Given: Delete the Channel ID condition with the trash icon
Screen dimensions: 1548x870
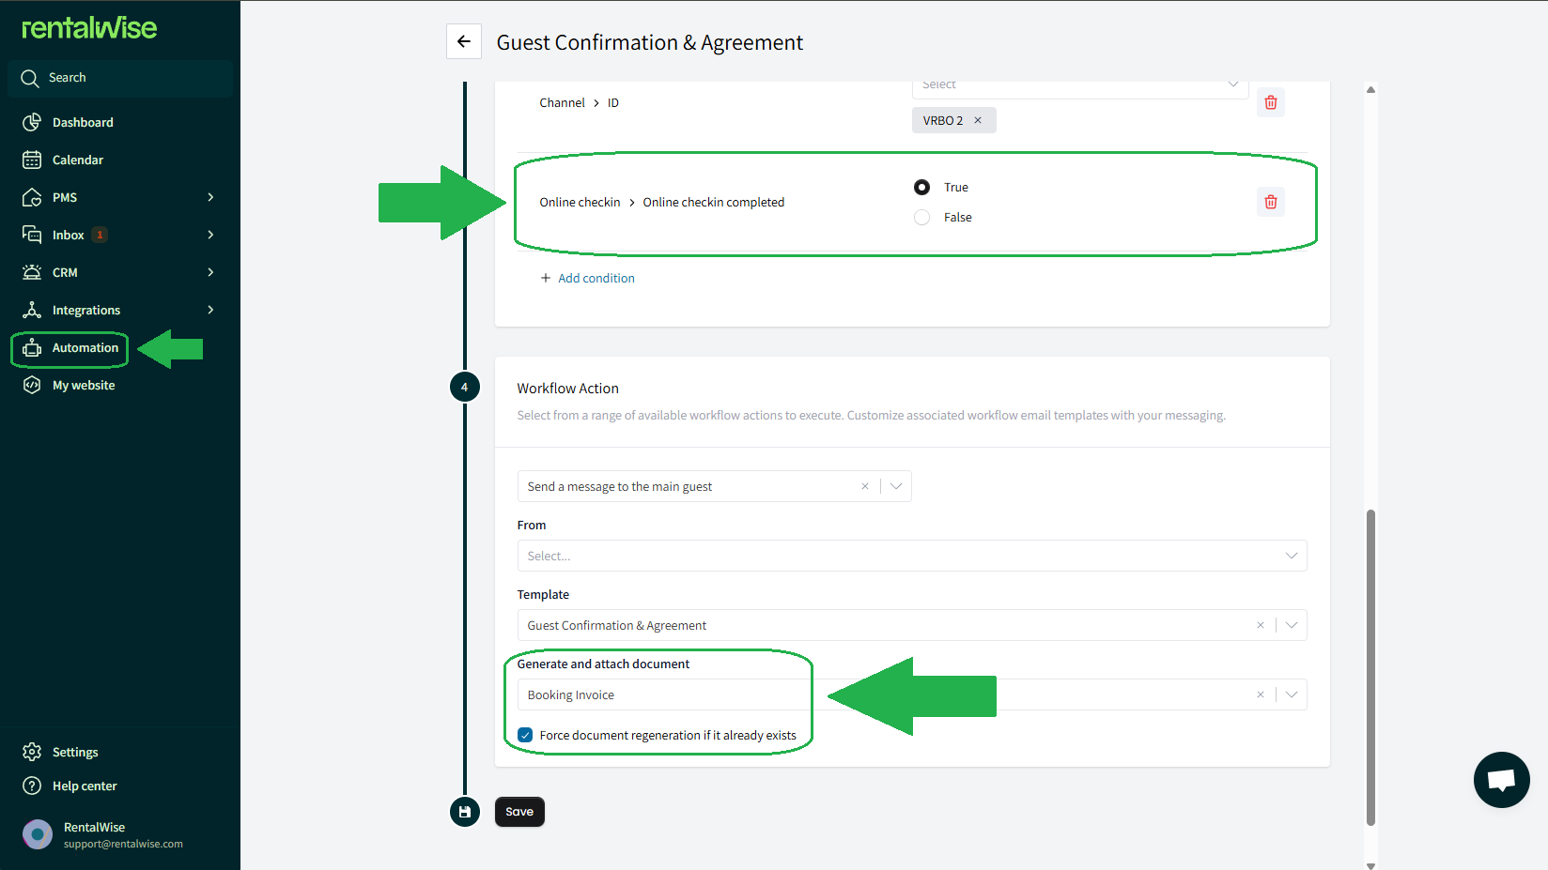Looking at the screenshot, I should pyautogui.click(x=1271, y=102).
